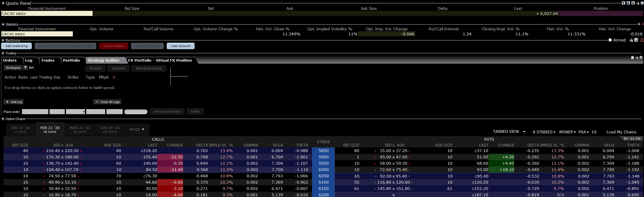Viewport: 644px width, 197px height.
Task: Click the 5850 strike cell
Action: click(x=323, y=151)
